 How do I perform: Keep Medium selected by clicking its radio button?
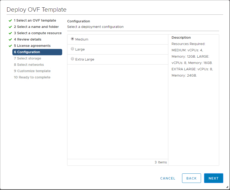72,39
